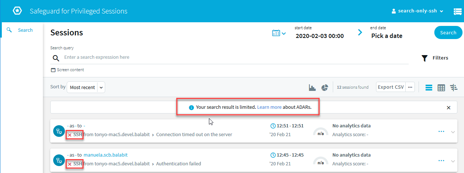464x173 pixels.
Task: Click the clock icon beside 12:51 - 12:51
Action: tap(273, 126)
